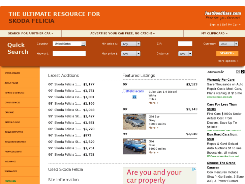This screenshot has width=245, height=184.
Task: Click the banner ad info icon
Action: pyautogui.click(x=194, y=169)
